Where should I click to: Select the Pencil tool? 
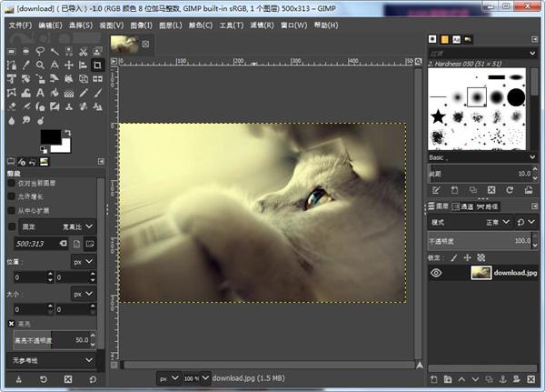tap(83, 93)
